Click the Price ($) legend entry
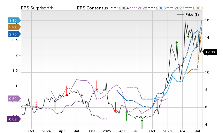 (188, 15)
